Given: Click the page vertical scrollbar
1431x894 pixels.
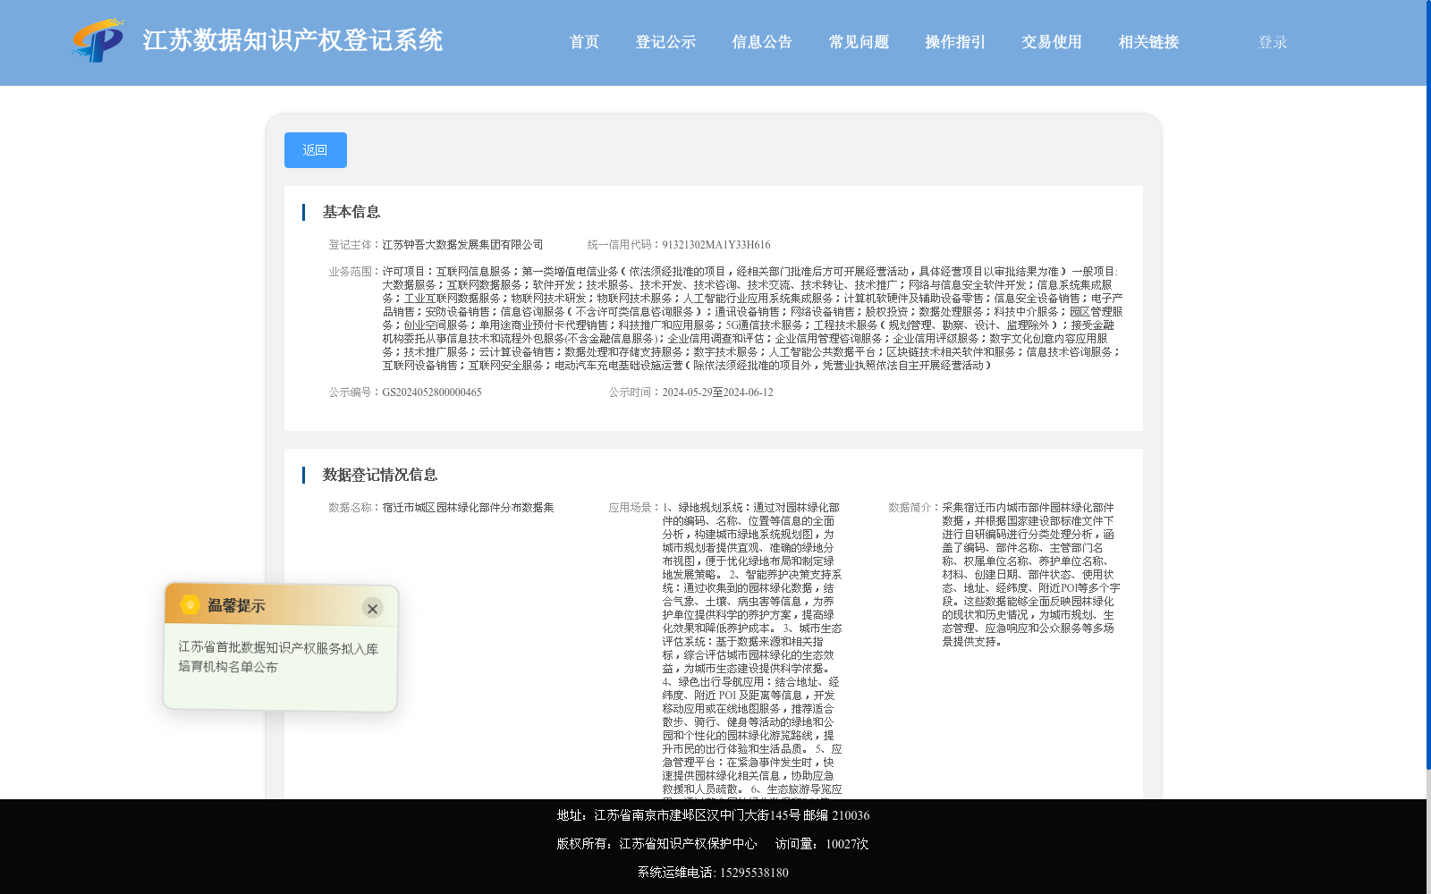Looking at the screenshot, I should click(1427, 384).
